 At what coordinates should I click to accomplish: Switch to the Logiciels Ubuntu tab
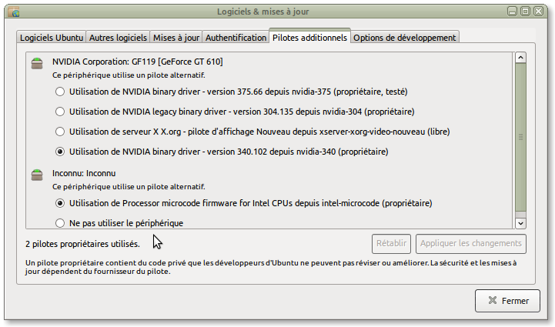52,37
